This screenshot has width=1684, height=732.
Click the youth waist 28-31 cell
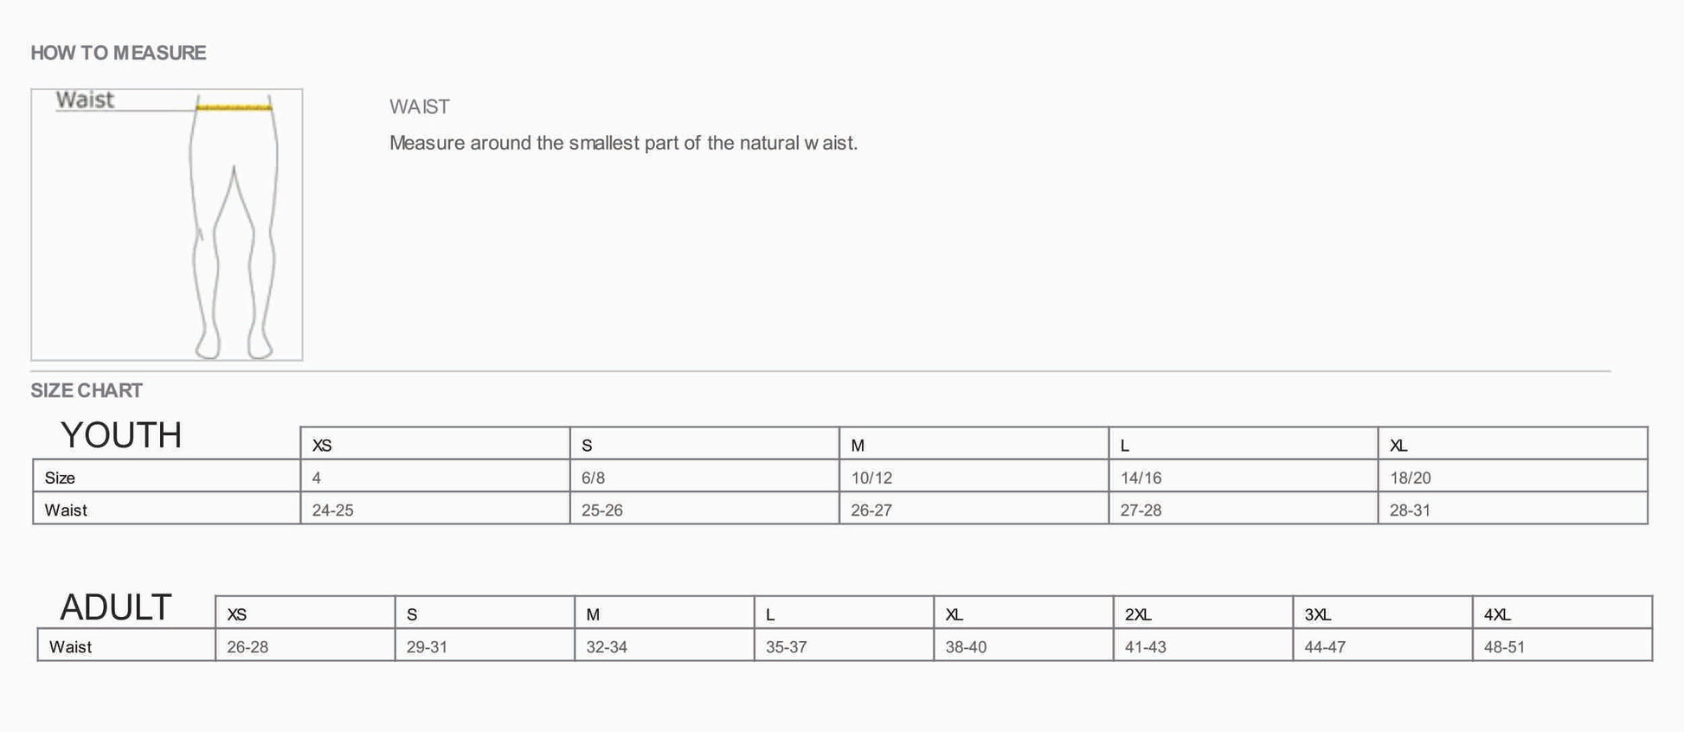[1411, 510]
